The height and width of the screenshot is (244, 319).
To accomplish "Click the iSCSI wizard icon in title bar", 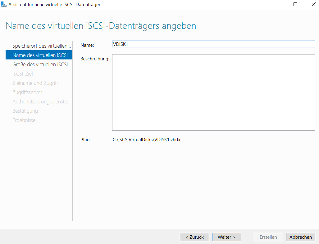I will [4, 5].
